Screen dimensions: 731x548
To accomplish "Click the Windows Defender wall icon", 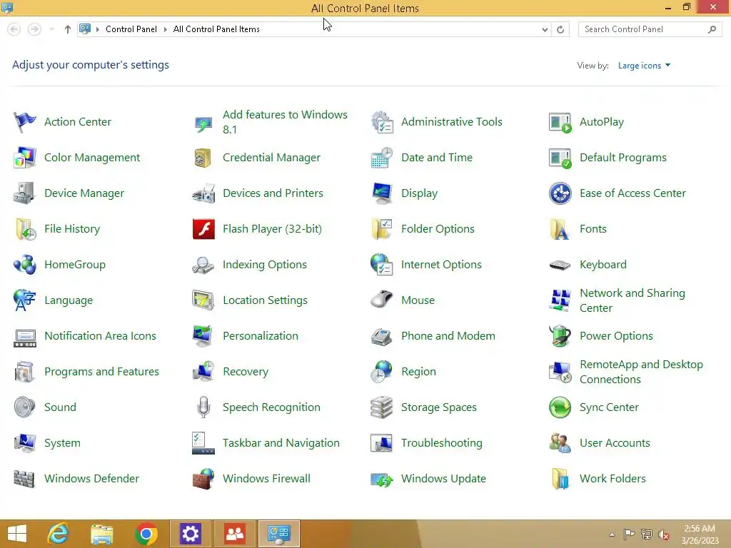I will click(x=24, y=479).
